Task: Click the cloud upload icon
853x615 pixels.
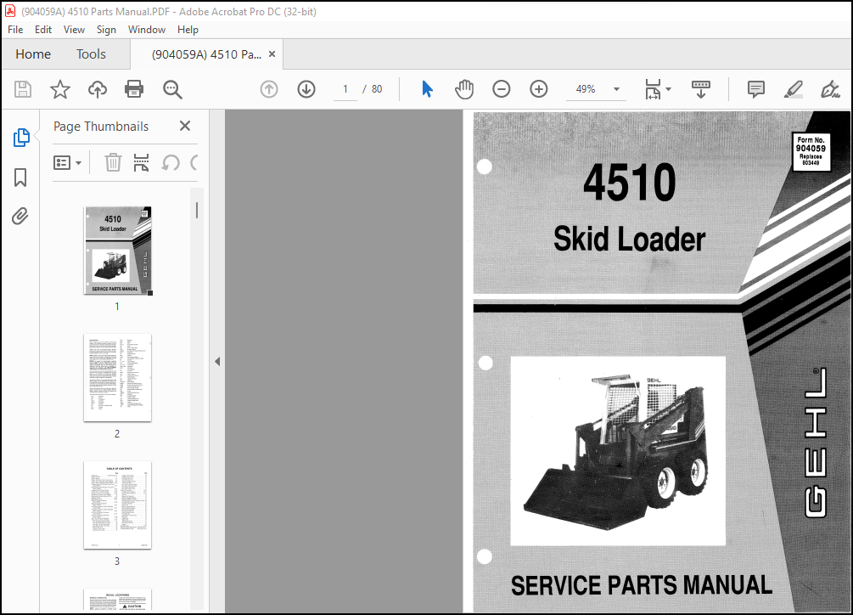Action: coord(98,89)
